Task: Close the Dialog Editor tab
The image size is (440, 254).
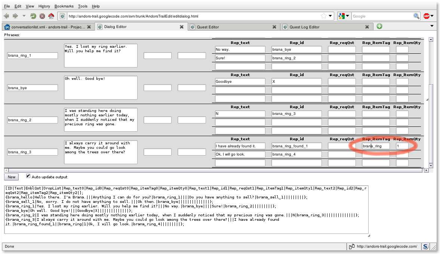Action: [x=182, y=27]
